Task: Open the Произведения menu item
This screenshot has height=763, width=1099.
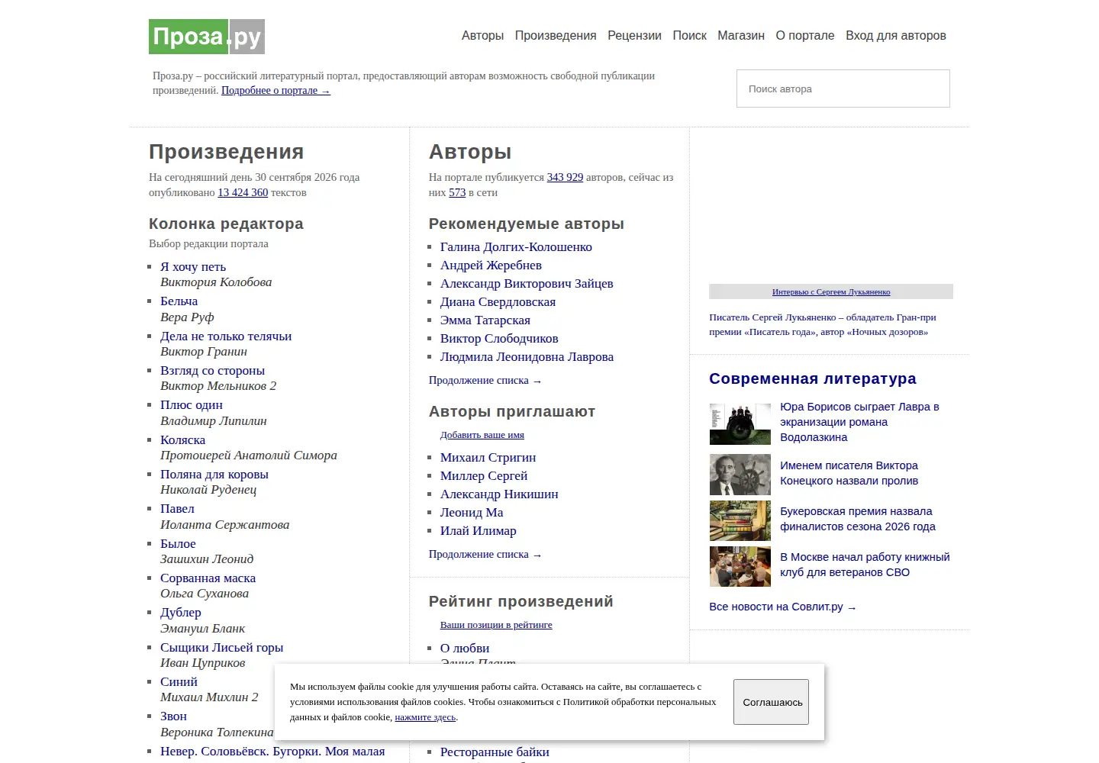Action: [556, 35]
